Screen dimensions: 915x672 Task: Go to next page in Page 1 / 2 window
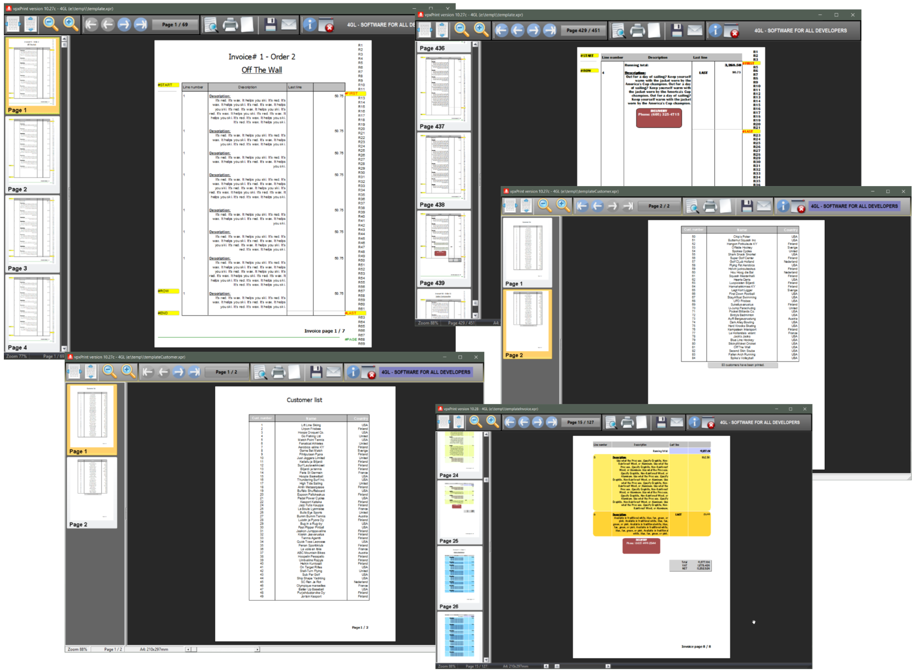click(x=178, y=372)
